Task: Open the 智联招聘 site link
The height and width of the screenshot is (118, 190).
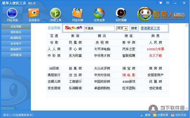Action: (x=129, y=56)
